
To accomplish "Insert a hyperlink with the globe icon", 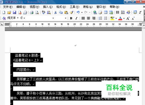I will pyautogui.click(x=95, y=12).
